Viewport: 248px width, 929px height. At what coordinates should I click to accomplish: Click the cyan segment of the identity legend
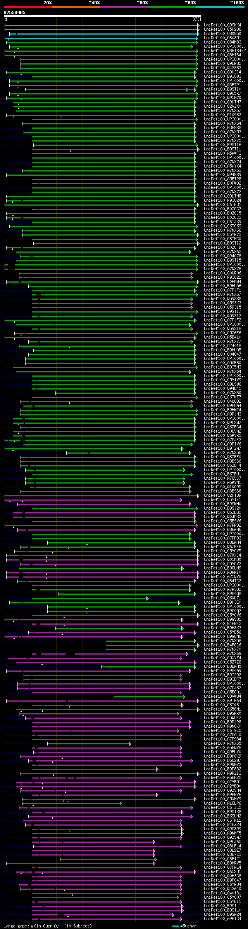click(220, 7)
